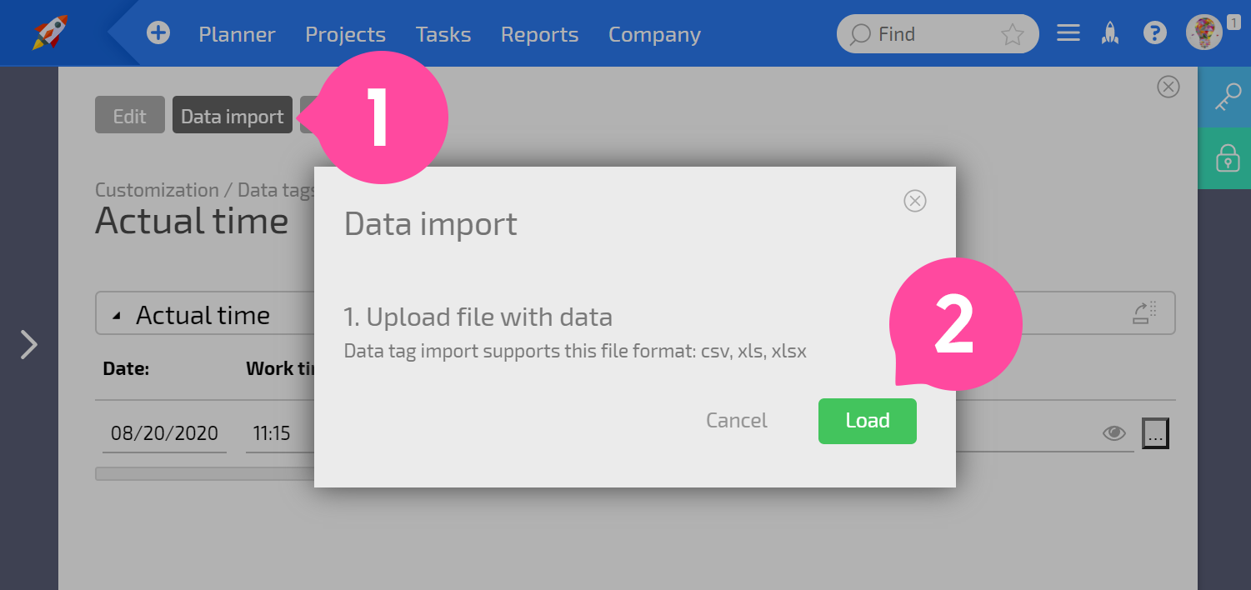Image resolution: width=1251 pixels, height=590 pixels.
Task: Click the star favorites icon in Find box
Action: click(x=1012, y=34)
